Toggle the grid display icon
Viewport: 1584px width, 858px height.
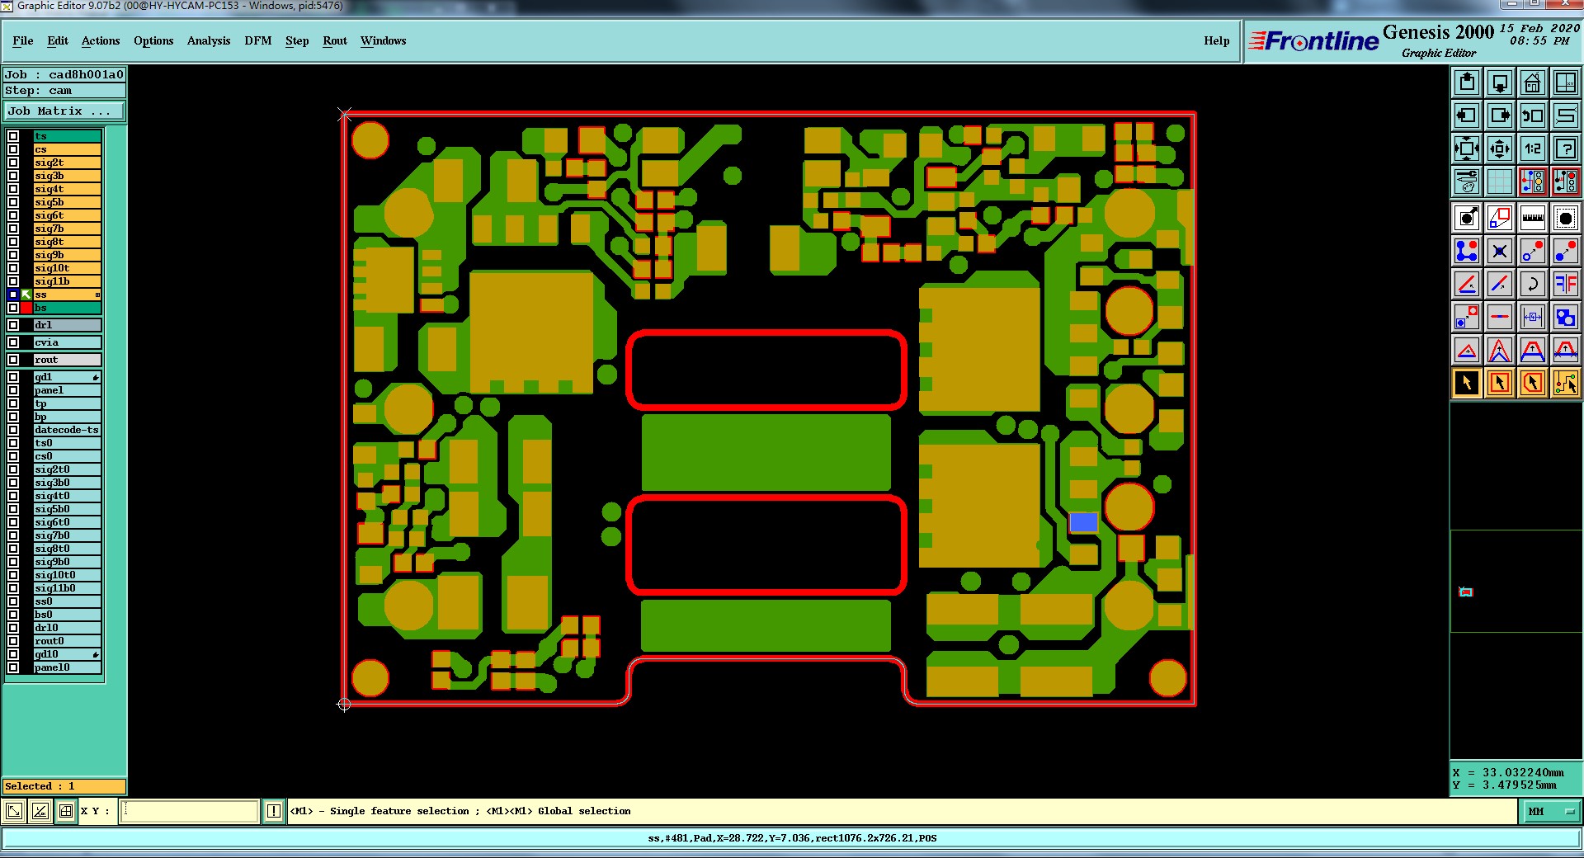(1500, 181)
